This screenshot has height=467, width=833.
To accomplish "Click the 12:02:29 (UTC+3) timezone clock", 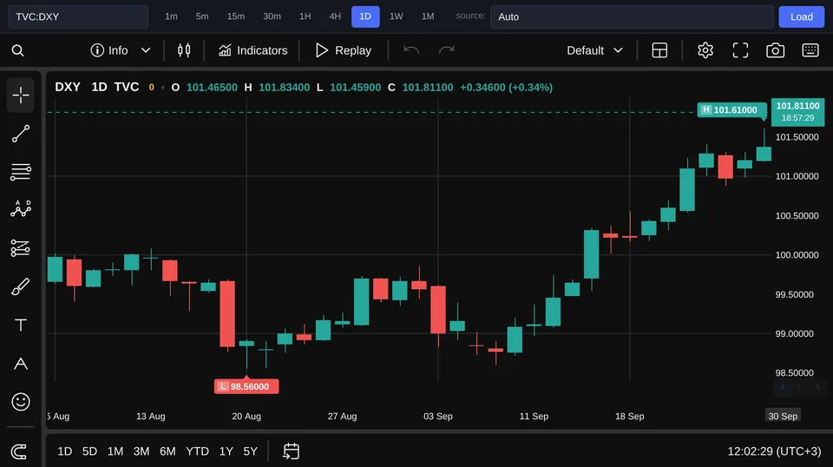I will pos(774,451).
